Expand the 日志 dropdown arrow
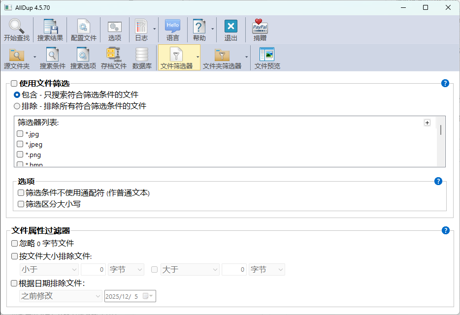 click(154, 29)
